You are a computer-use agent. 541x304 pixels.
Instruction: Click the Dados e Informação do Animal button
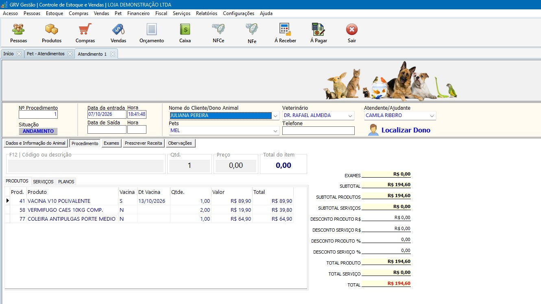[36, 143]
